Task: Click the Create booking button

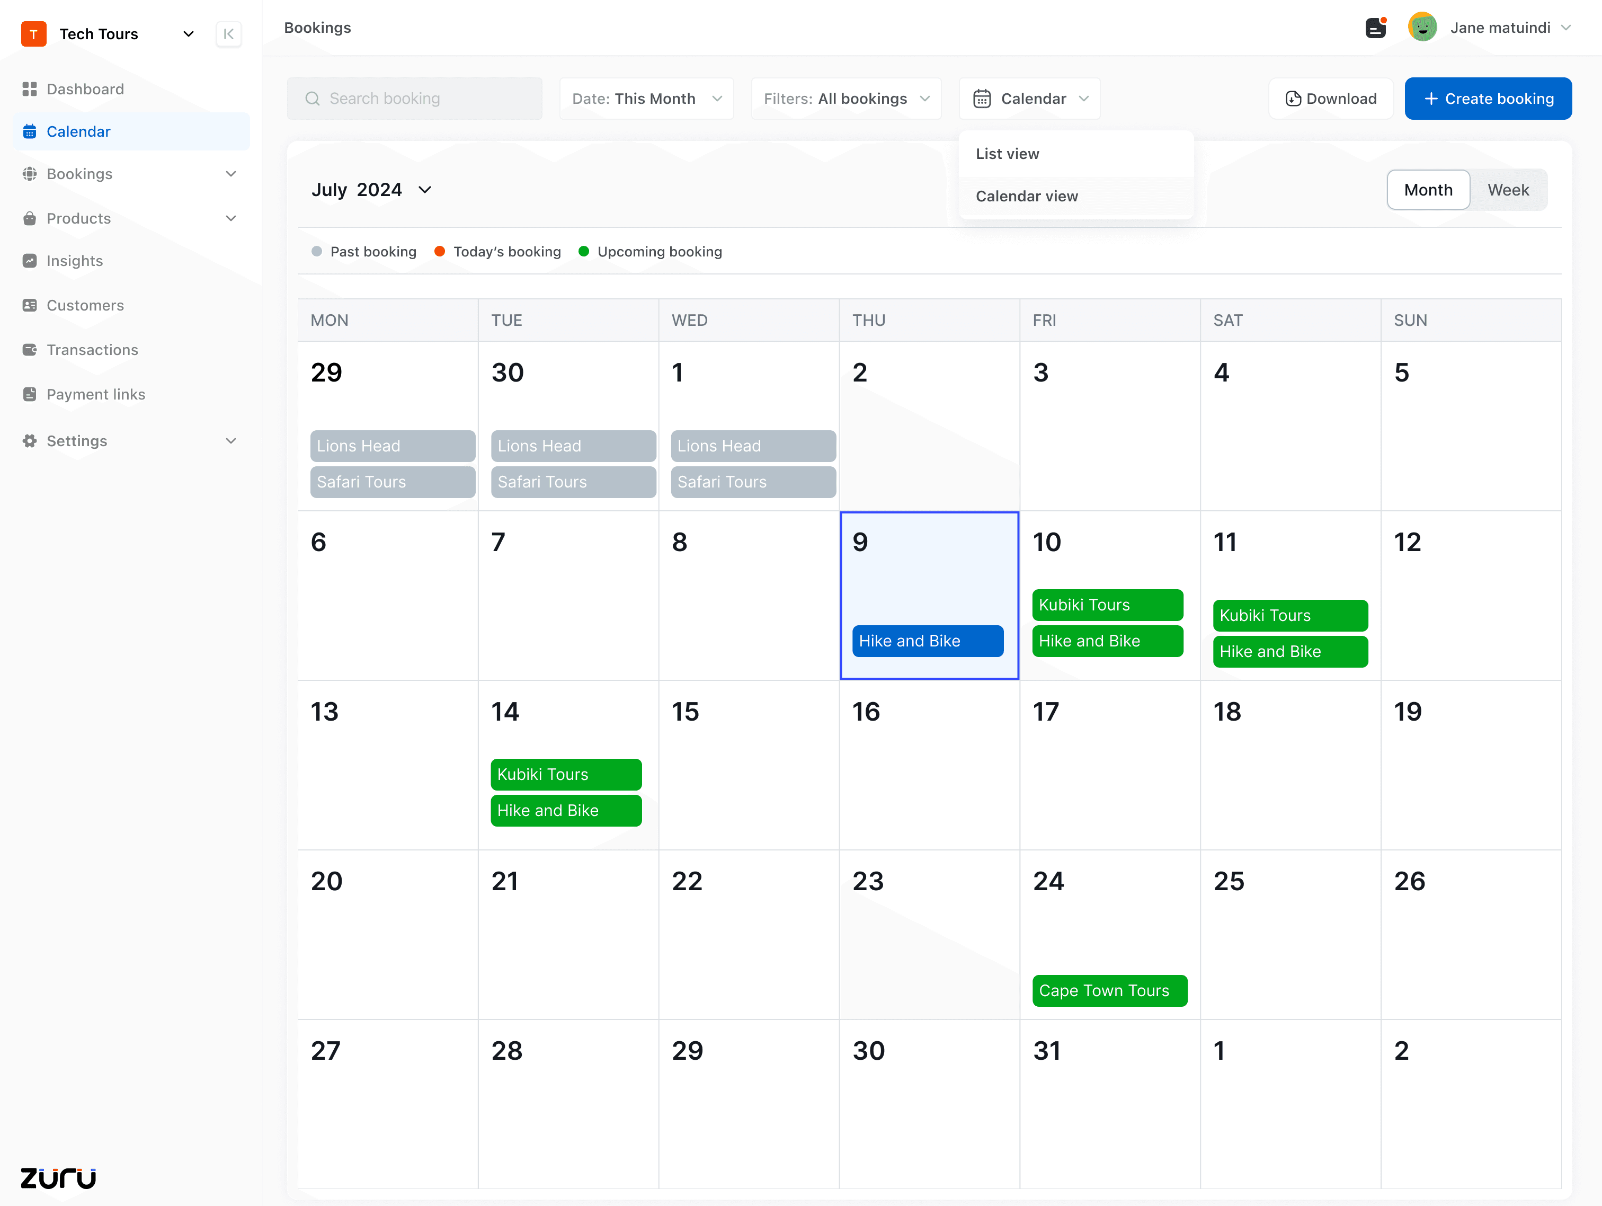Action: click(1488, 99)
